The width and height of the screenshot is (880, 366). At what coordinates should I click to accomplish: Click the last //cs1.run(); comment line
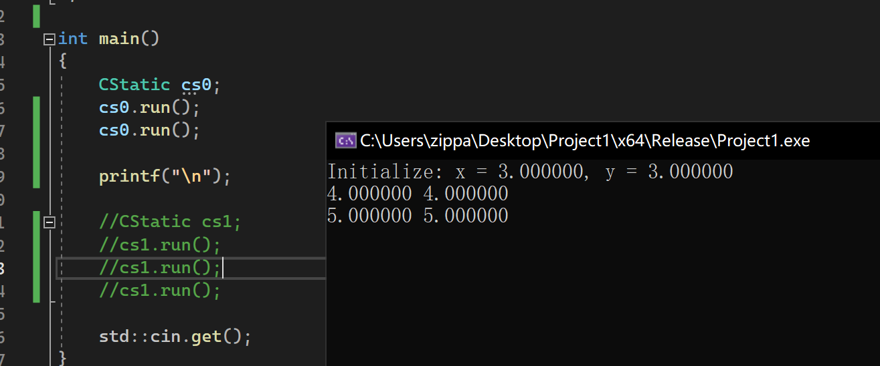click(x=160, y=291)
